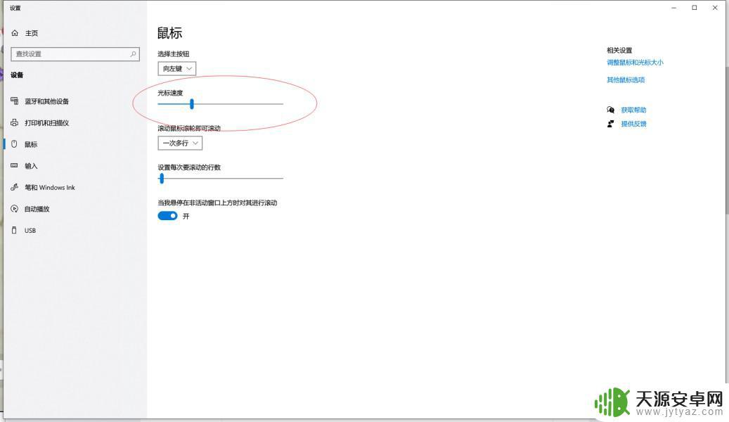Image resolution: width=729 pixels, height=422 pixels.
Task: Minimize the Settings window
Action: click(673, 8)
